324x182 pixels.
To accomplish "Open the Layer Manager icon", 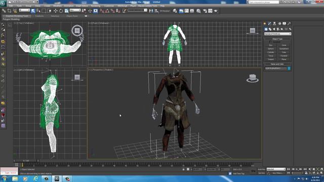I will coord(175,11).
